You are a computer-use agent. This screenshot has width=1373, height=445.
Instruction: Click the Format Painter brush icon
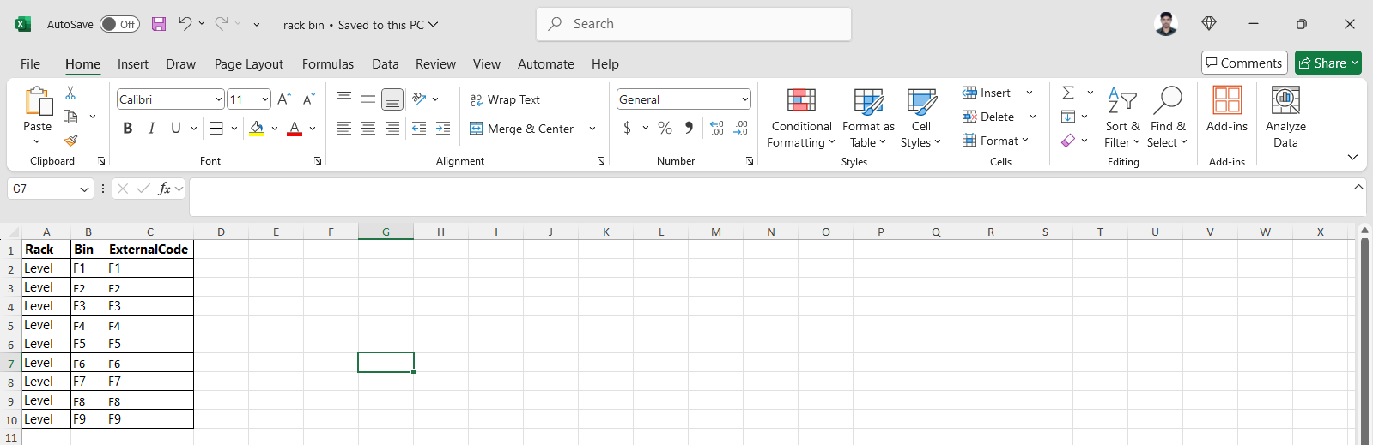point(70,141)
